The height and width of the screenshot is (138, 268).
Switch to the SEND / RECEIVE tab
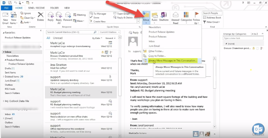(x=36, y=8)
